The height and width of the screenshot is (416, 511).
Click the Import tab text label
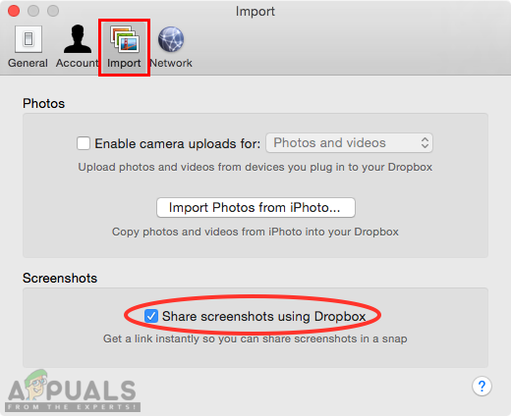[x=124, y=63]
